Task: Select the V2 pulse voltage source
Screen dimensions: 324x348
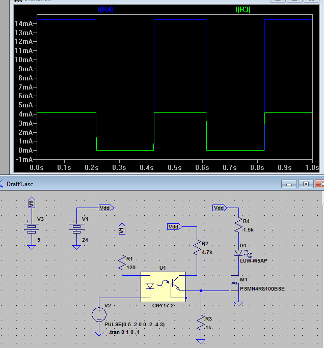Action: click(x=99, y=314)
